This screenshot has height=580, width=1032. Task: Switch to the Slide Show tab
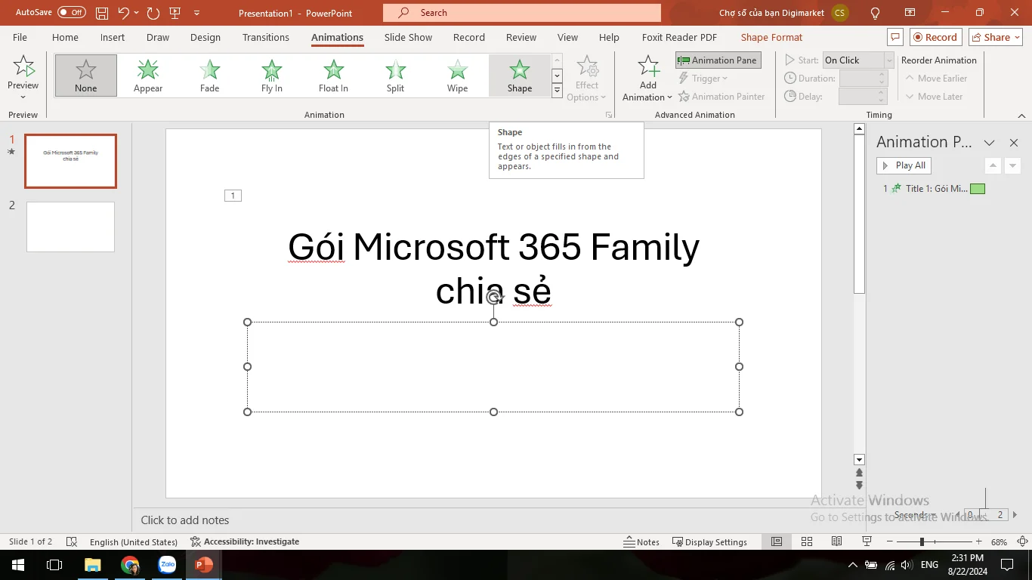click(408, 37)
